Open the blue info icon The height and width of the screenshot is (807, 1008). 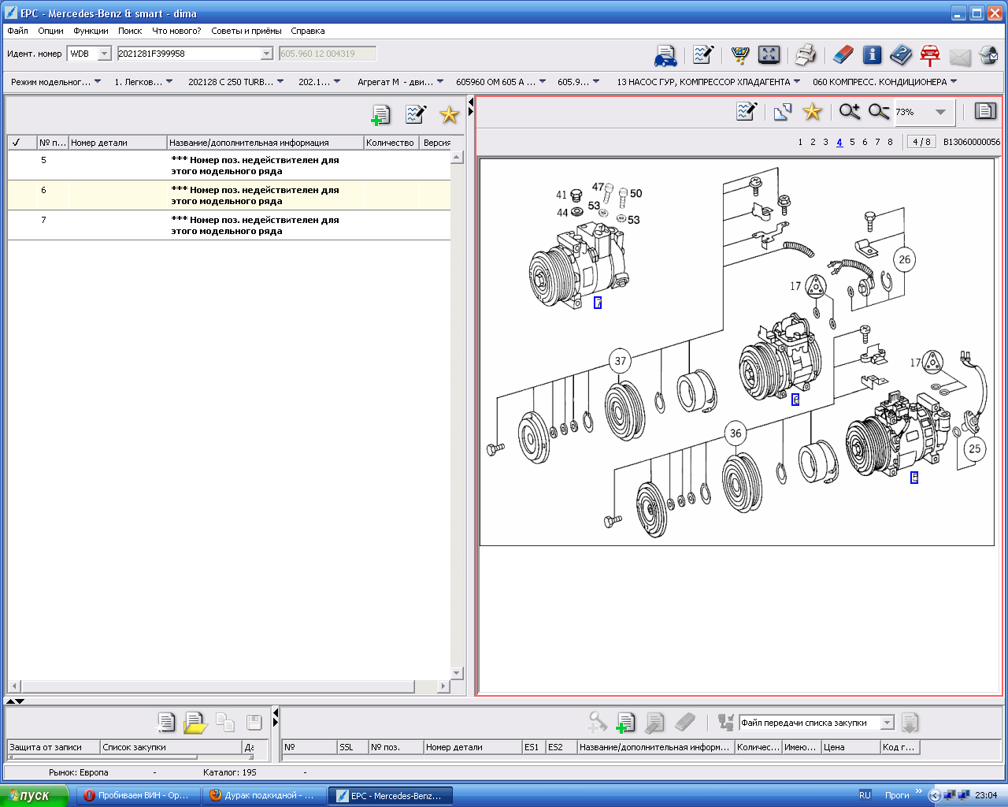pyautogui.click(x=872, y=54)
